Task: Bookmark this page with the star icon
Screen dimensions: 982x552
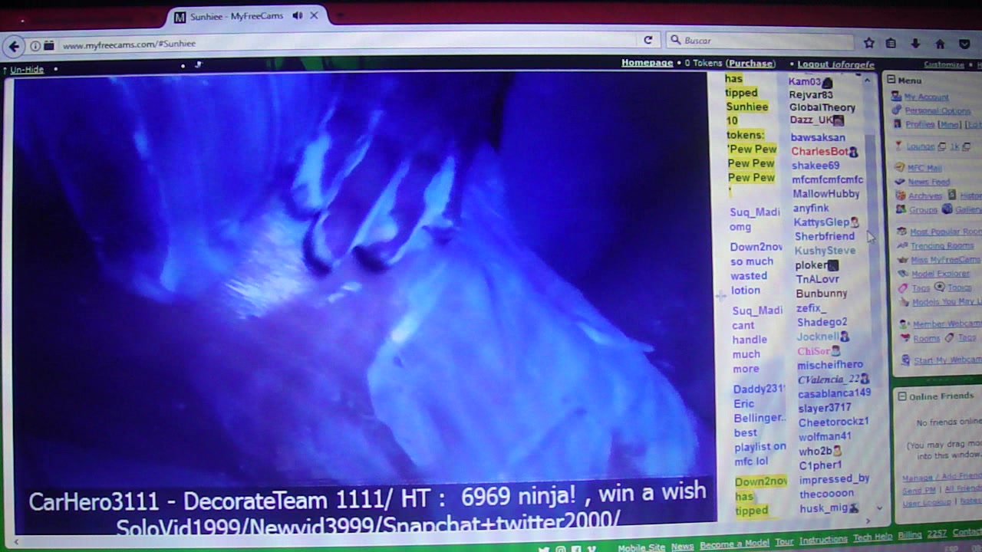Action: tap(869, 44)
